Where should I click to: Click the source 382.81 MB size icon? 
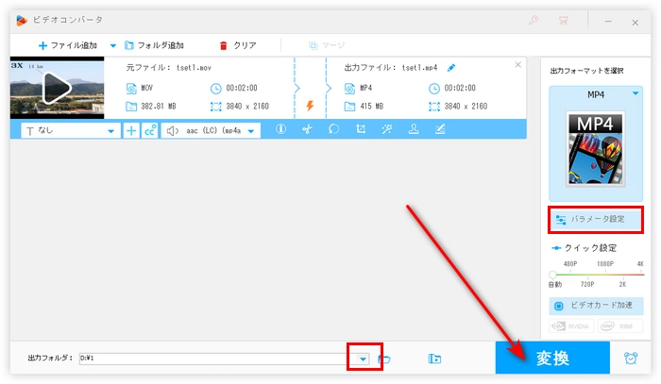[131, 106]
